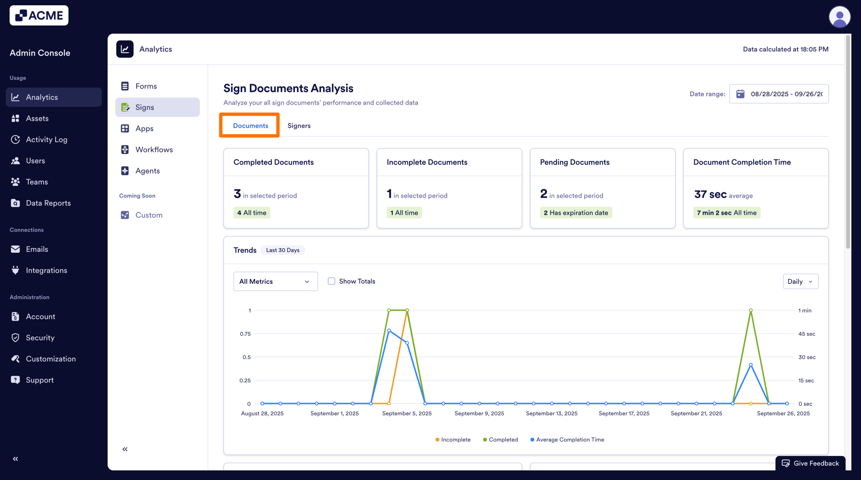Open the user profile avatar

coord(840,16)
